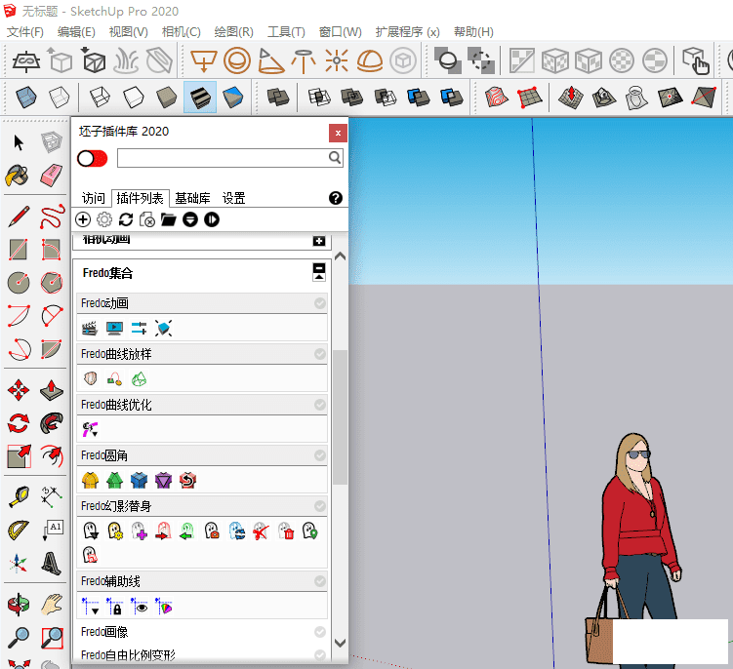Image resolution: width=733 pixels, height=669 pixels.
Task: Switch to the 设置 tab
Action: point(233,198)
